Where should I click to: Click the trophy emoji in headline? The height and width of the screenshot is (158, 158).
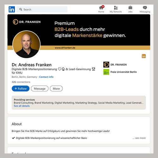[x=94, y=69]
